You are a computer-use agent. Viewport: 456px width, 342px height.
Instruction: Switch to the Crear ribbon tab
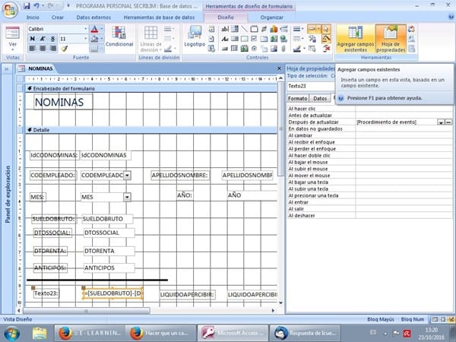point(58,17)
